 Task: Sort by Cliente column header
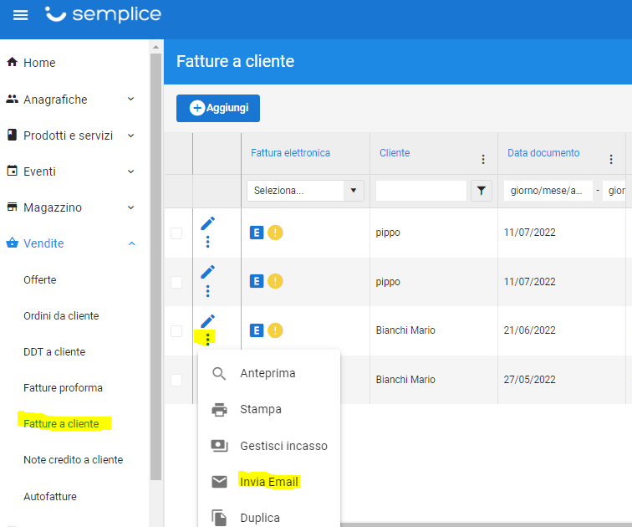pyautogui.click(x=395, y=153)
